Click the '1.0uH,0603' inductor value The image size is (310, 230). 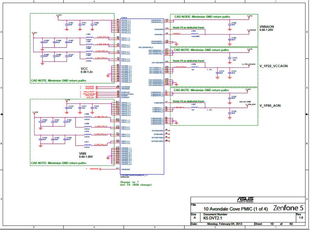[195, 36]
